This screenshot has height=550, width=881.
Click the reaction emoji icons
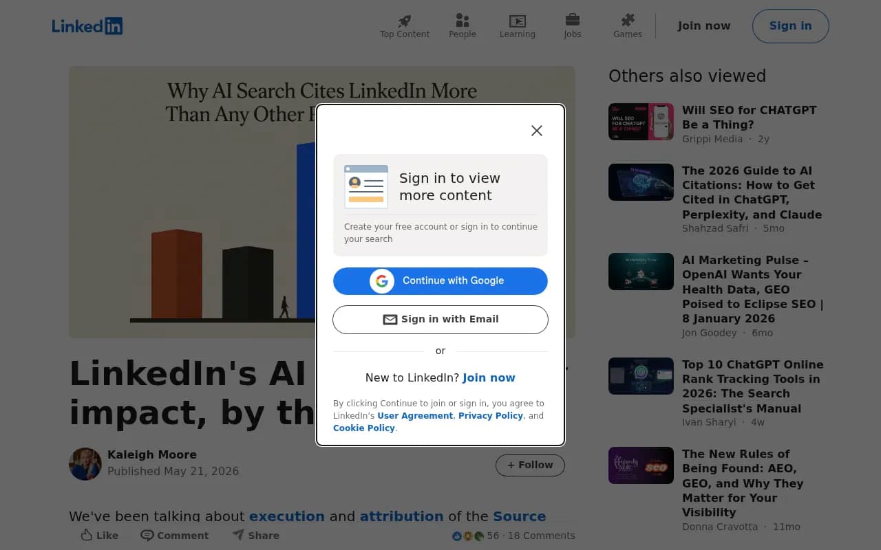[x=468, y=536]
